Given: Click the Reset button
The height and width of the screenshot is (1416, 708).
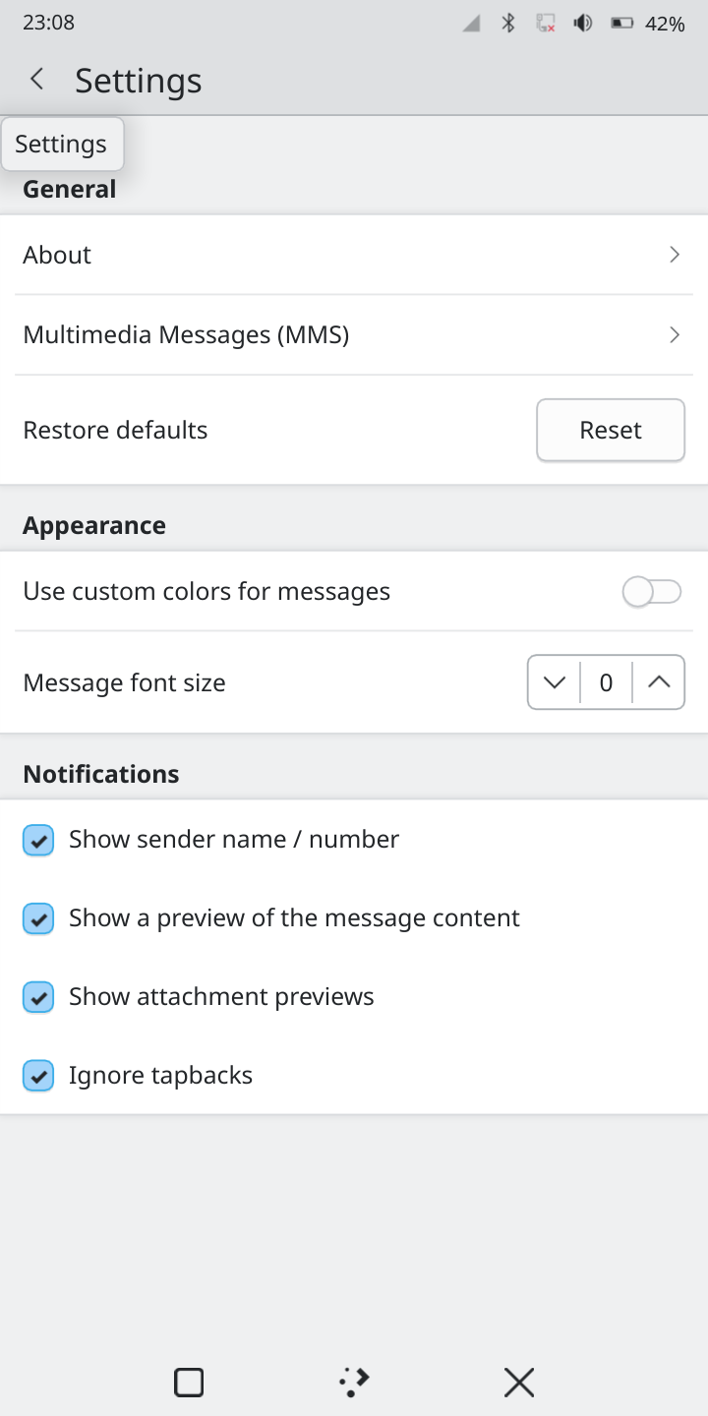Looking at the screenshot, I should pos(611,430).
